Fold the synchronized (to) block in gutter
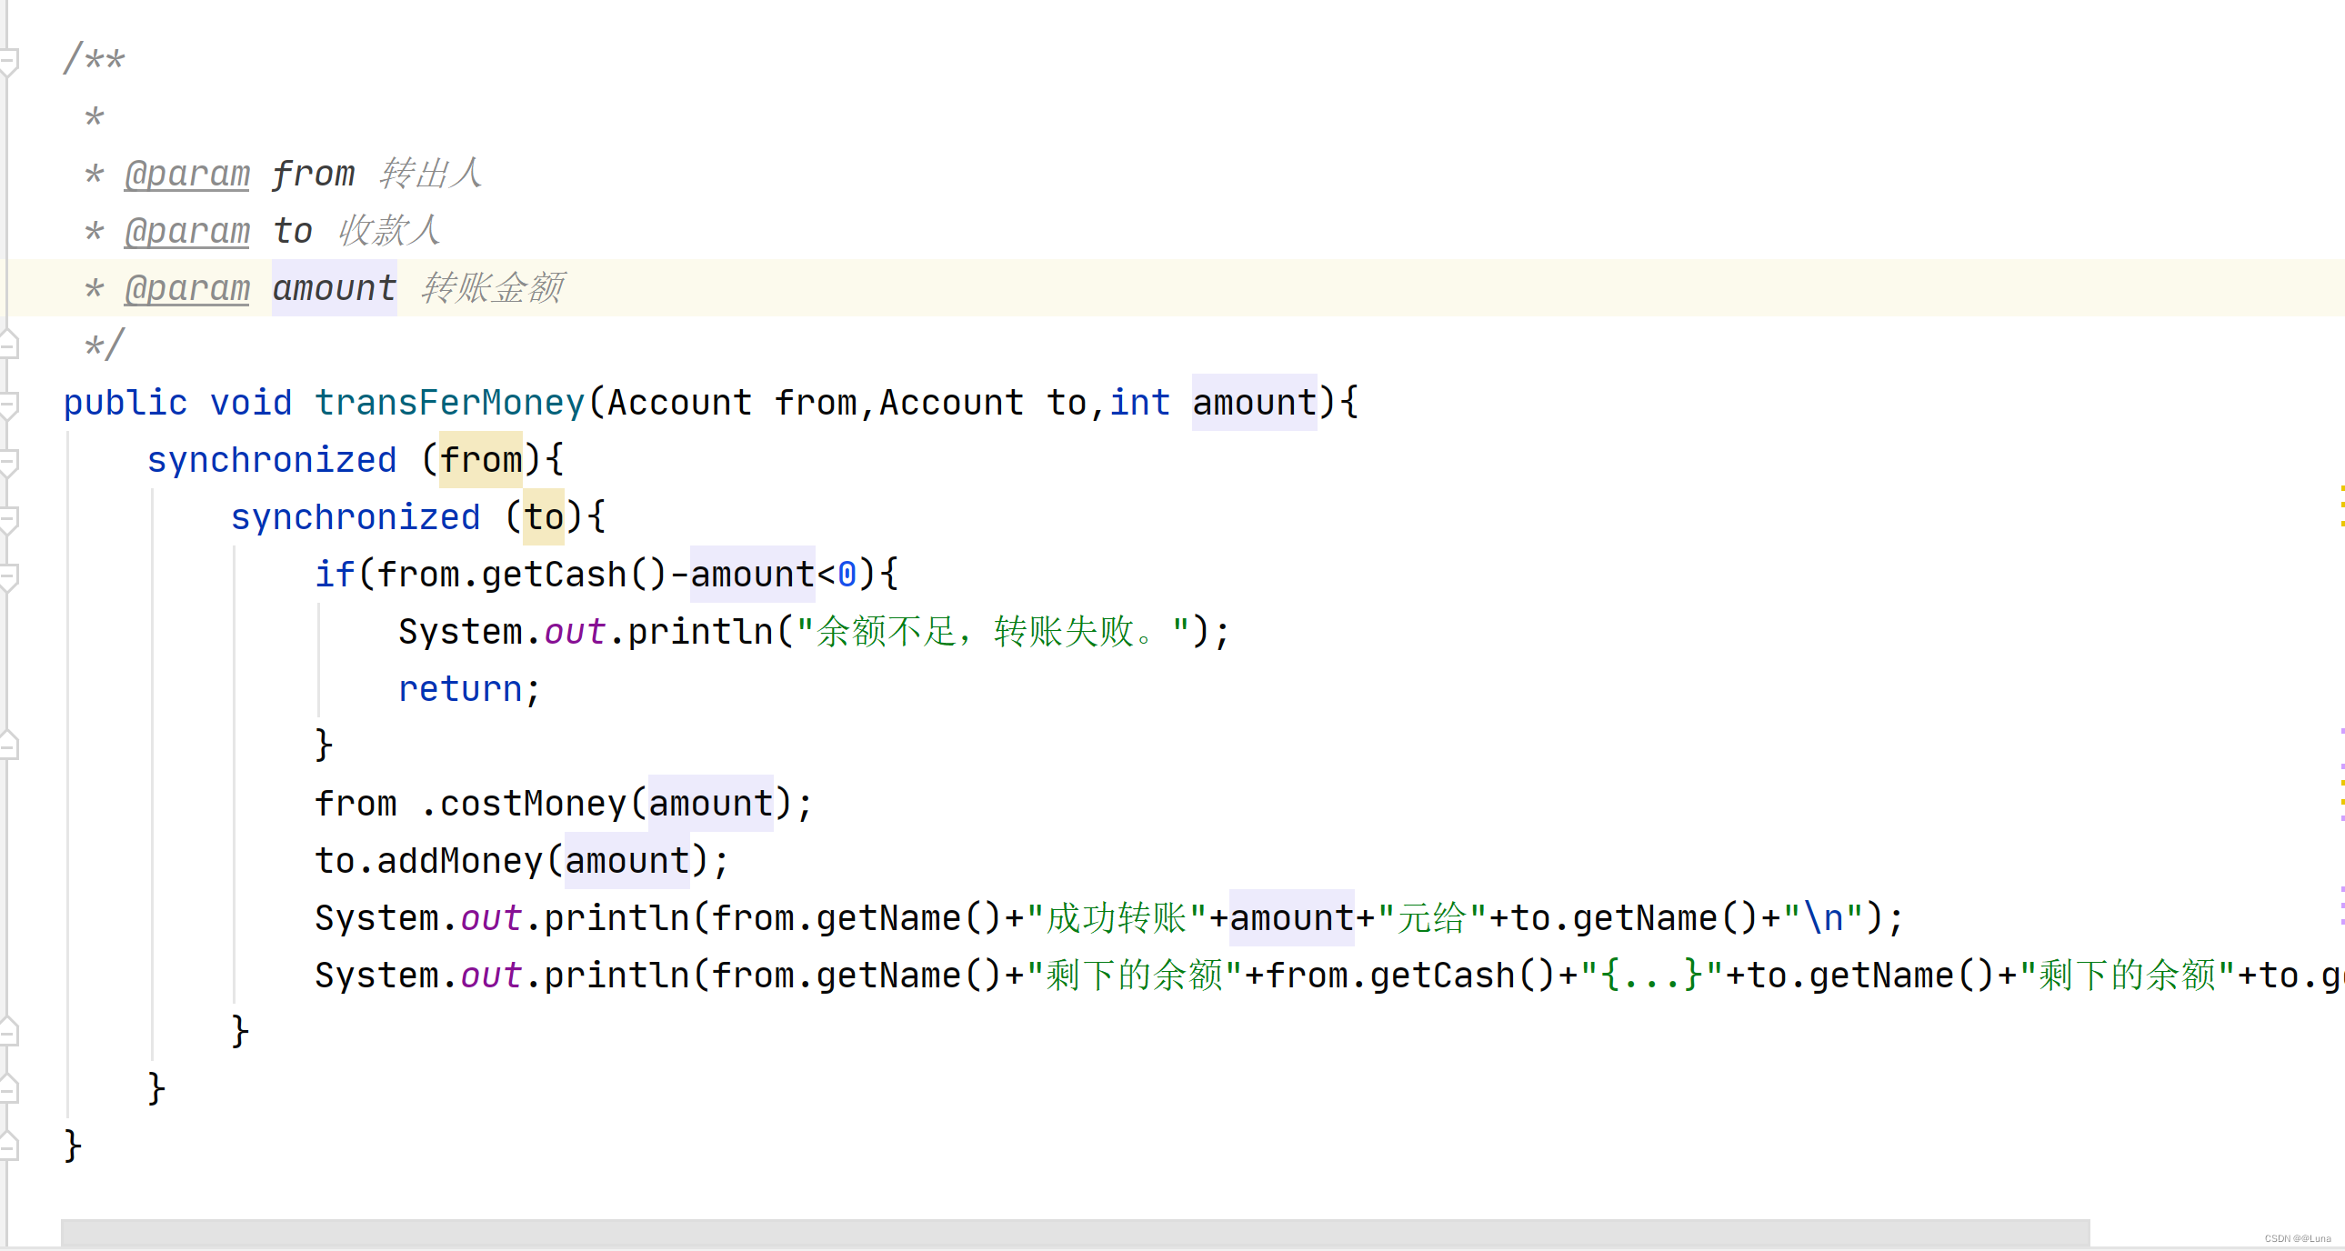The image size is (2345, 1251). pos(8,518)
